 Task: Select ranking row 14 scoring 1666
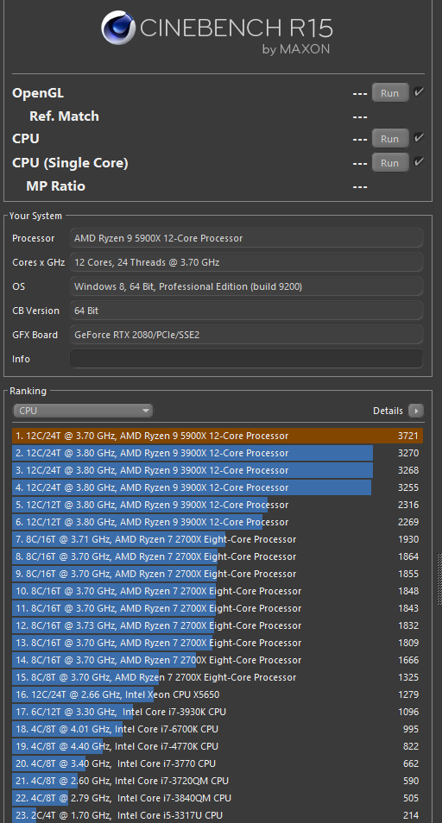218,660
